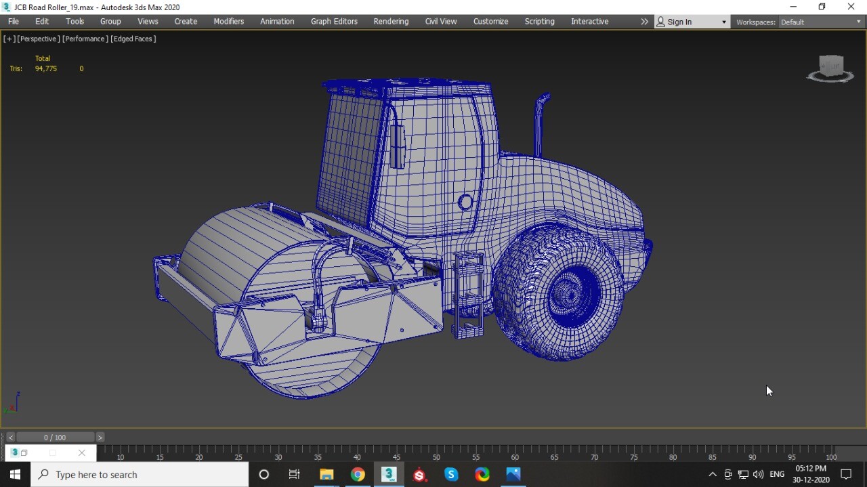Open the Rendering menu
The width and height of the screenshot is (867, 487).
[391, 22]
